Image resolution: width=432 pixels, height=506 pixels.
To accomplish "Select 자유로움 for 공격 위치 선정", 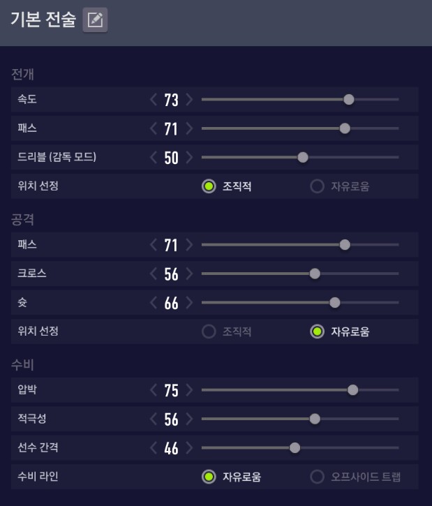I will point(318,332).
